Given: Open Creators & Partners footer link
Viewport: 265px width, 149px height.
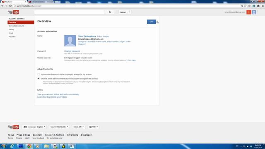Looking at the screenshot, I should [x=55, y=135].
